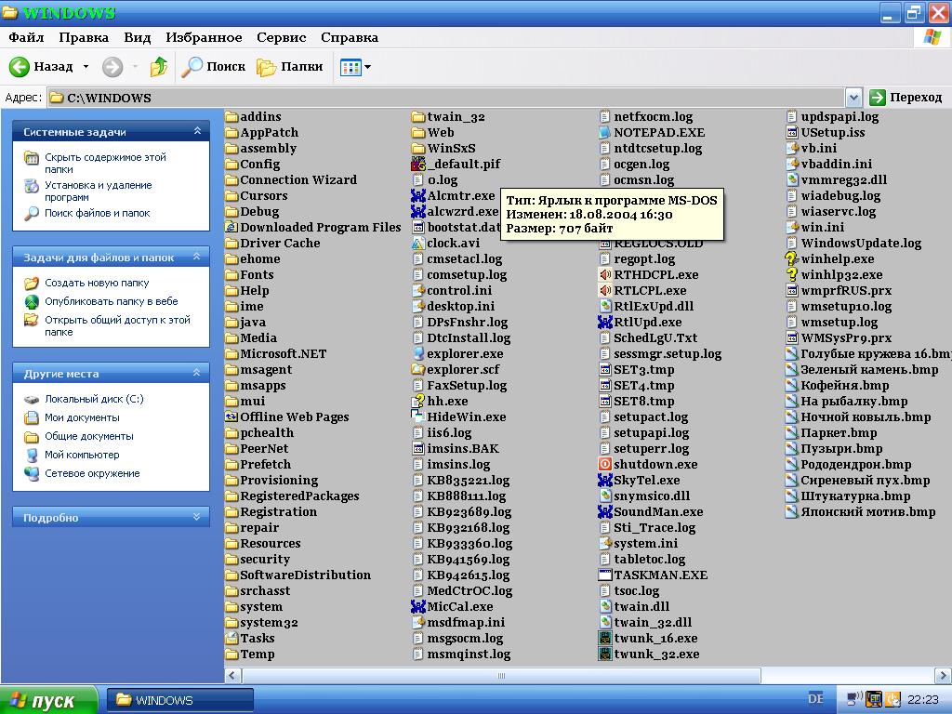Select the MicCal.exe icon

[x=417, y=606]
